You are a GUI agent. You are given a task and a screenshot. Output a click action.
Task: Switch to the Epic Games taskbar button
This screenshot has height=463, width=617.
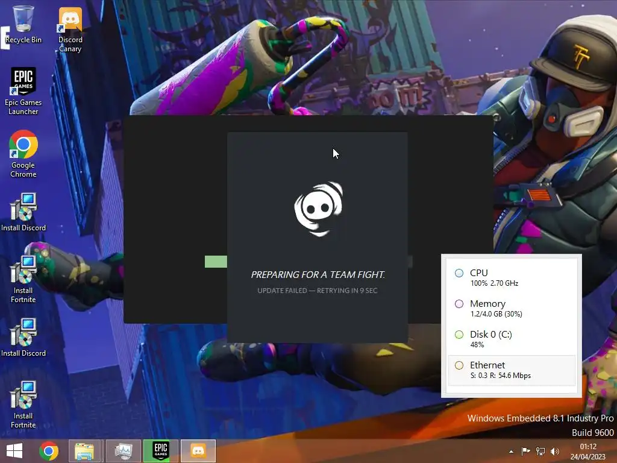tap(161, 451)
